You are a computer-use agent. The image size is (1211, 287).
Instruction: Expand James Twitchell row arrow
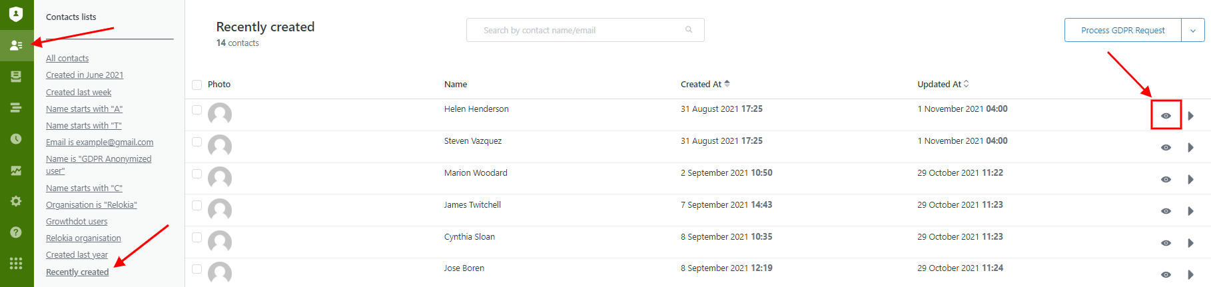(1190, 211)
